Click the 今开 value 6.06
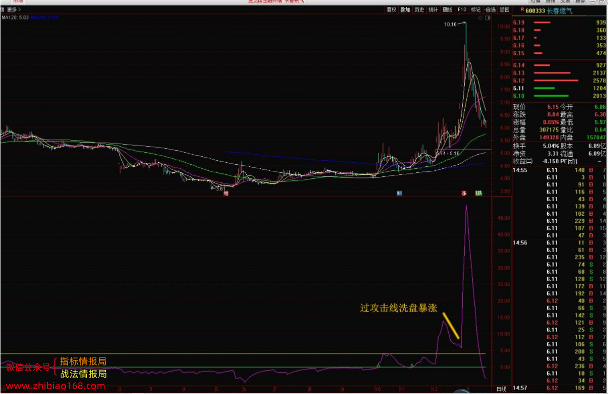 (600, 107)
